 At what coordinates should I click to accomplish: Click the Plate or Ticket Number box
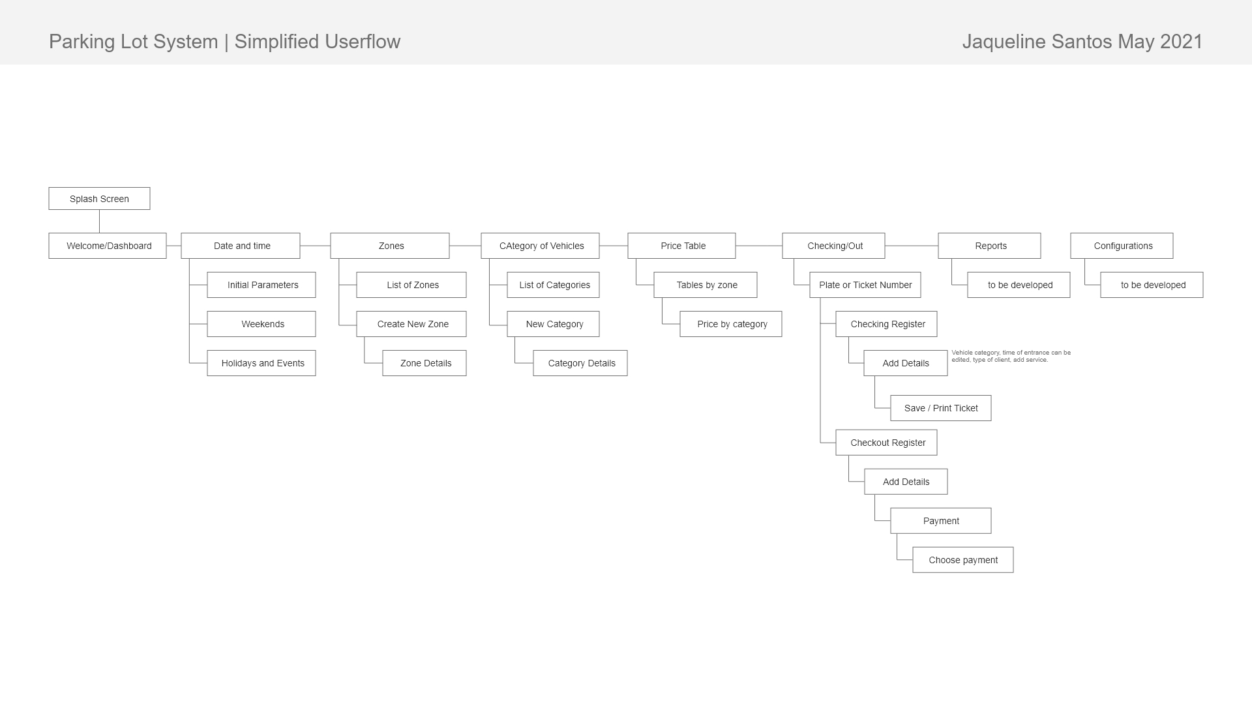(865, 285)
